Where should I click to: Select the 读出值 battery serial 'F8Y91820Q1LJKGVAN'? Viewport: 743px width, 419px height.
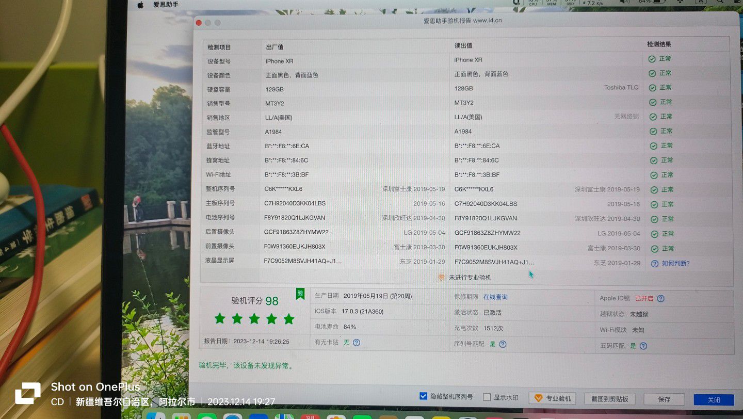point(485,218)
